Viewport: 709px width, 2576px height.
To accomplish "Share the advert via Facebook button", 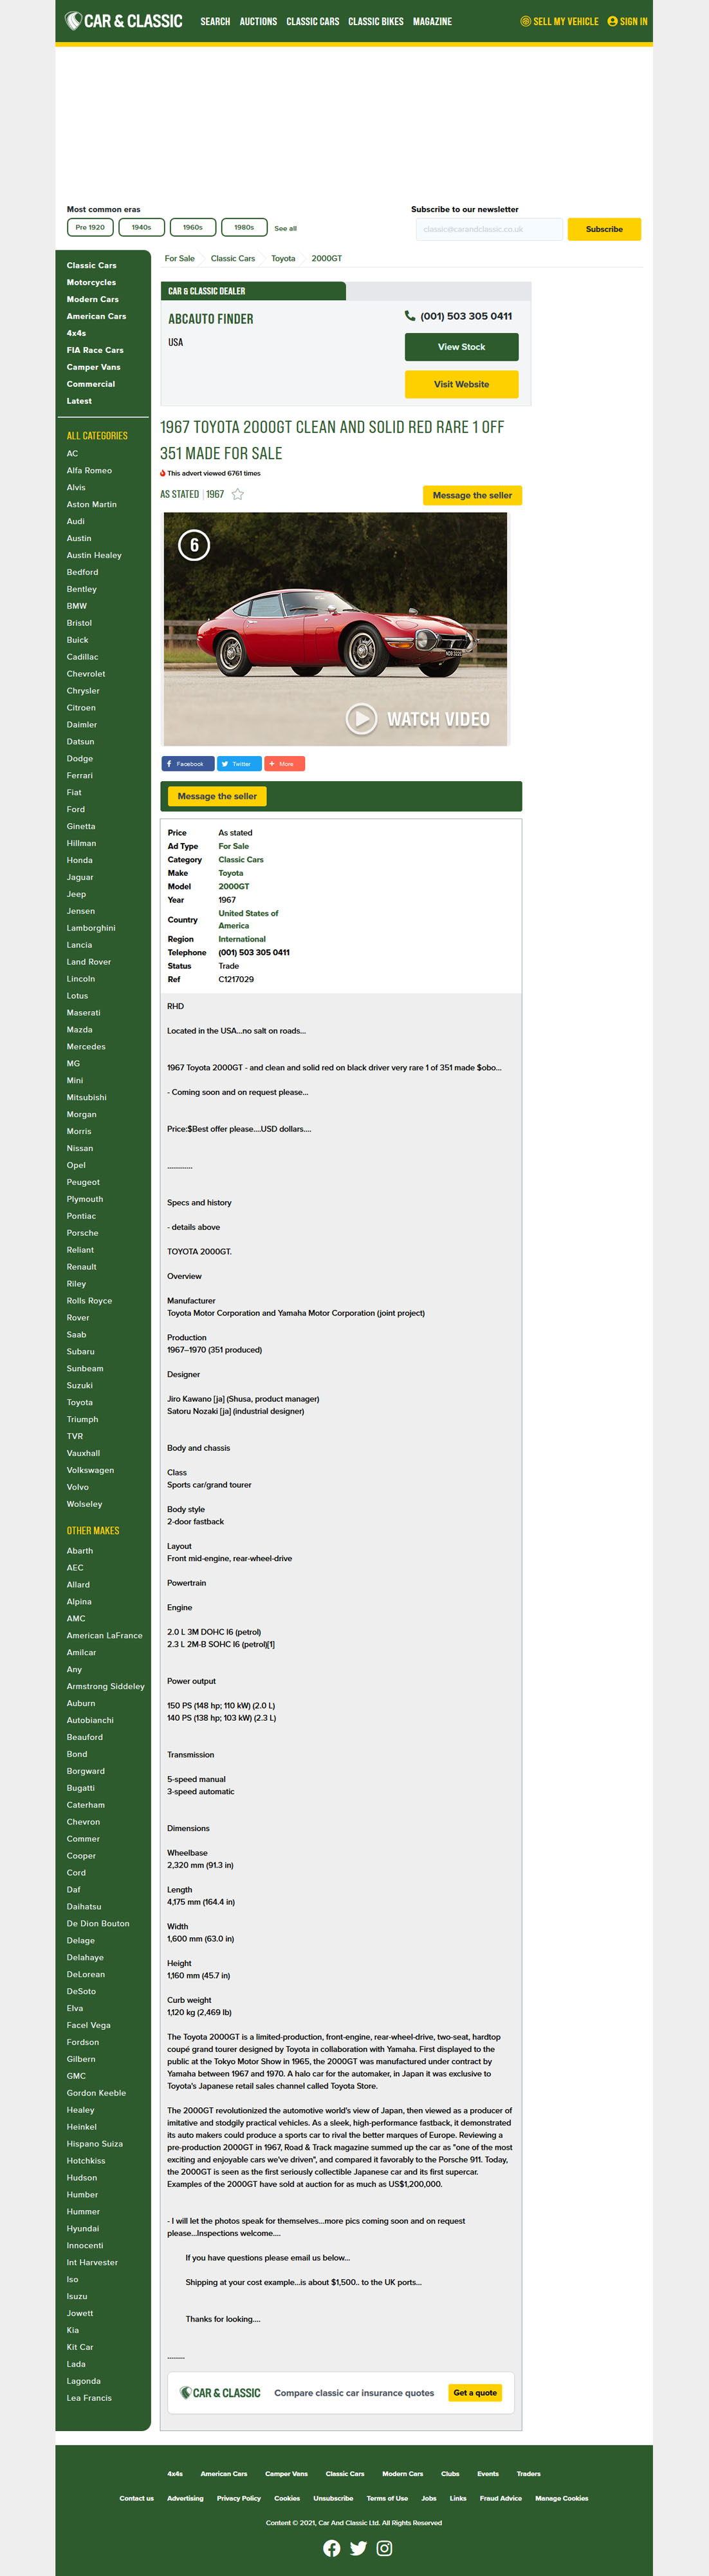I will 188,764.
